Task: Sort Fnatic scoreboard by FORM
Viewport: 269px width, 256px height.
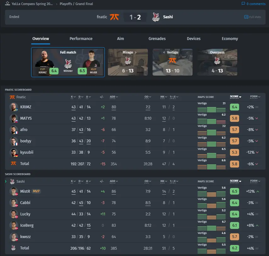Action: point(255,97)
